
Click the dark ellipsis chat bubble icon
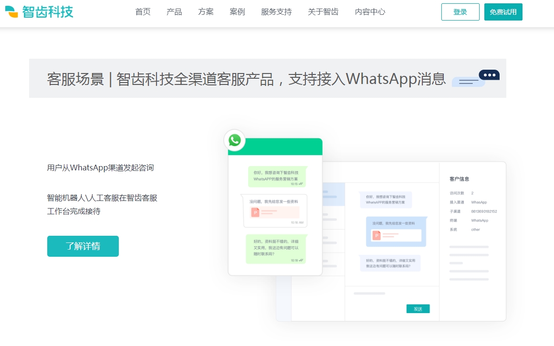point(489,75)
